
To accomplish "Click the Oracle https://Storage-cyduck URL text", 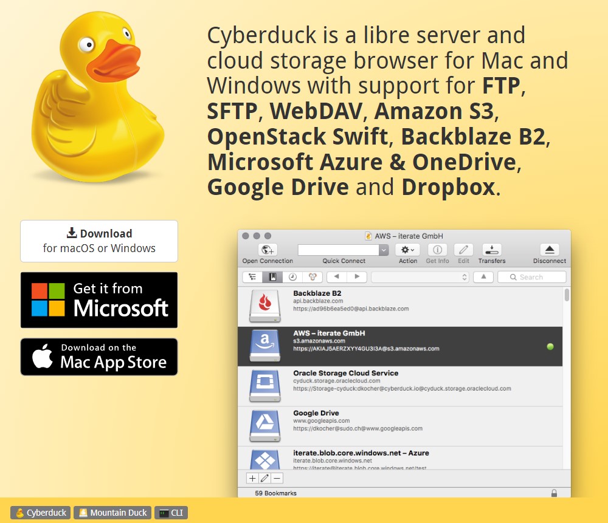I will click(x=402, y=389).
